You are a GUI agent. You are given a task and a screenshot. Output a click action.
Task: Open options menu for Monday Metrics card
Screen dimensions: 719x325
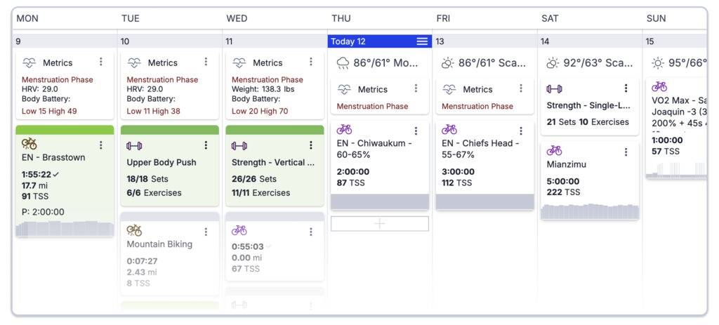(x=101, y=62)
